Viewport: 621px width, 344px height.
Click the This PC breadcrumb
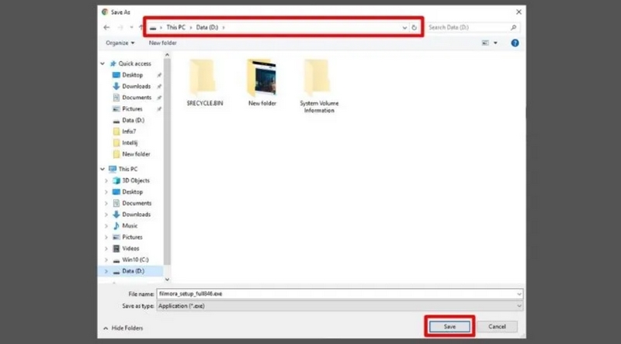click(175, 27)
